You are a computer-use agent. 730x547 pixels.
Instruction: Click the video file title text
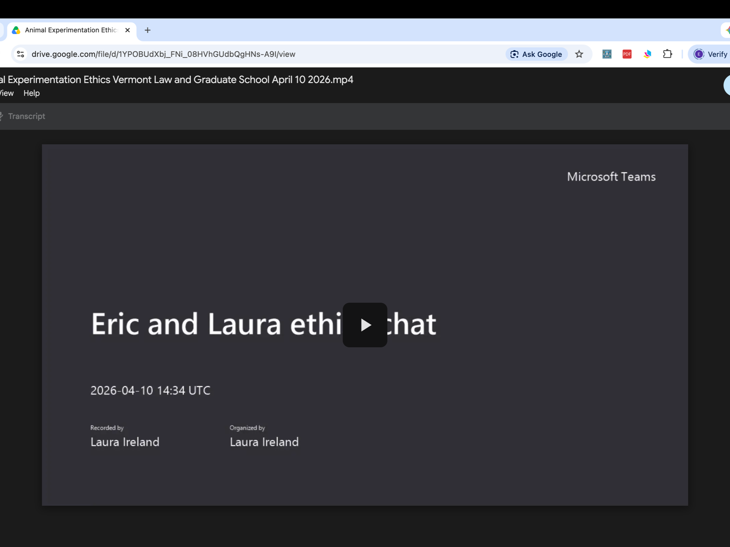tap(176, 80)
